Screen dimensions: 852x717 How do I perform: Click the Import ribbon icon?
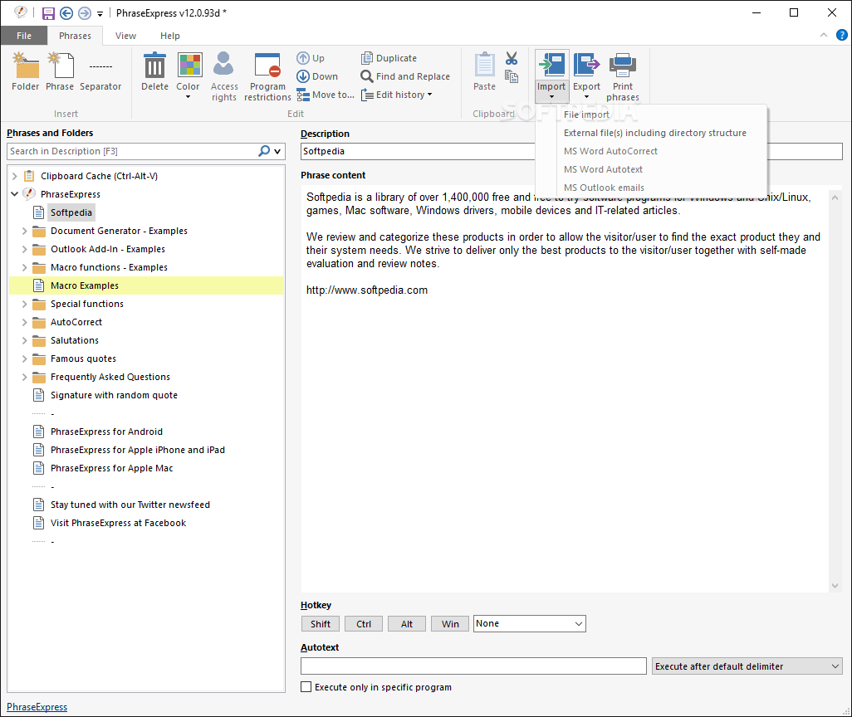tap(551, 66)
